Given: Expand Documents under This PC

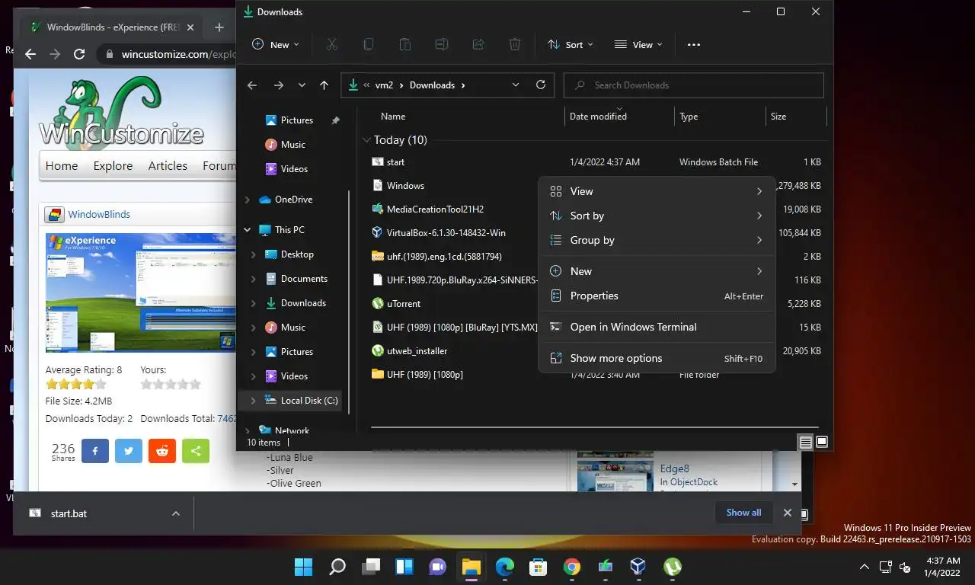Looking at the screenshot, I should pyautogui.click(x=253, y=279).
